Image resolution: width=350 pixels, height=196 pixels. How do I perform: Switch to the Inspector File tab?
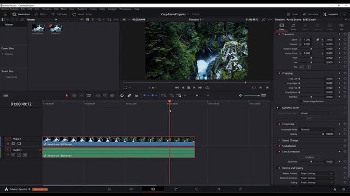click(x=341, y=27)
